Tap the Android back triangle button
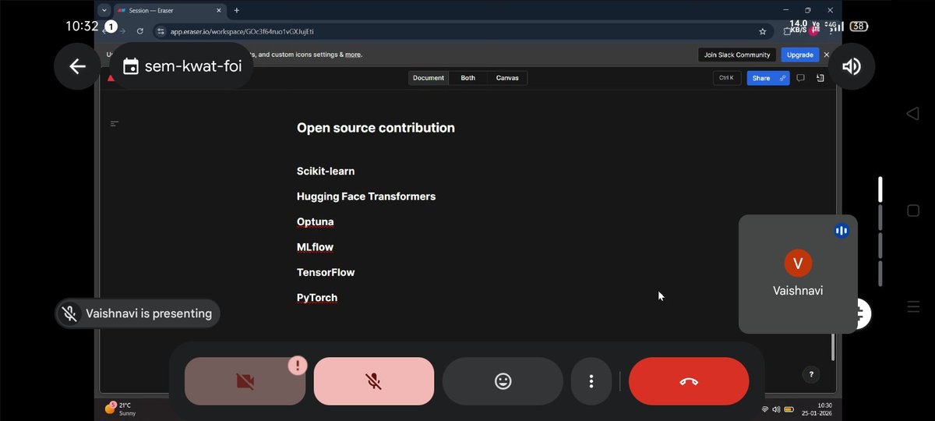This screenshot has width=935, height=421. tap(913, 114)
